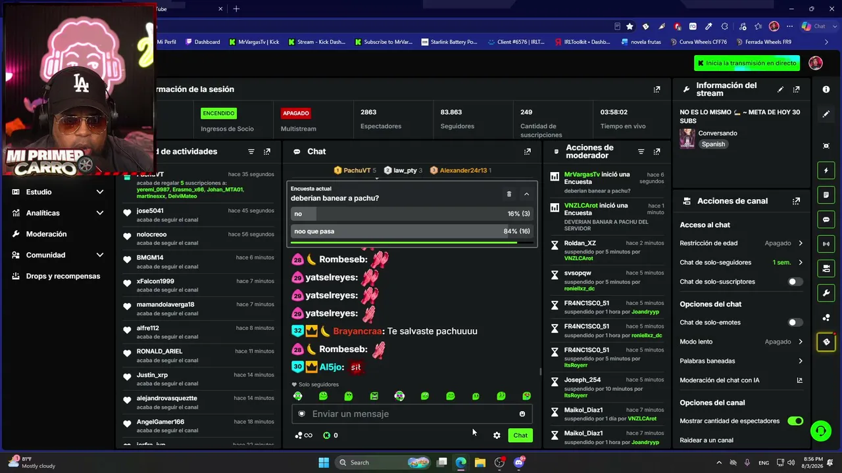
Task: Open the MrVargasTv | Kick bookmark
Action: coord(254,42)
